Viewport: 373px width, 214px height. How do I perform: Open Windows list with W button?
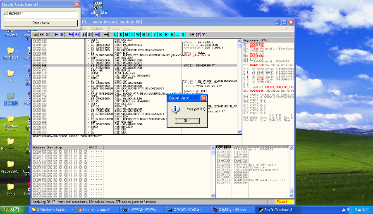[138, 35]
